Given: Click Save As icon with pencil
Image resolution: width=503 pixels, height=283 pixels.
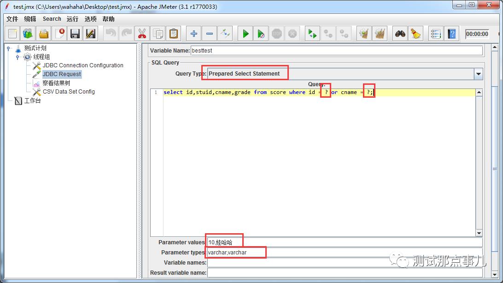Looking at the screenshot, I should [91, 34].
